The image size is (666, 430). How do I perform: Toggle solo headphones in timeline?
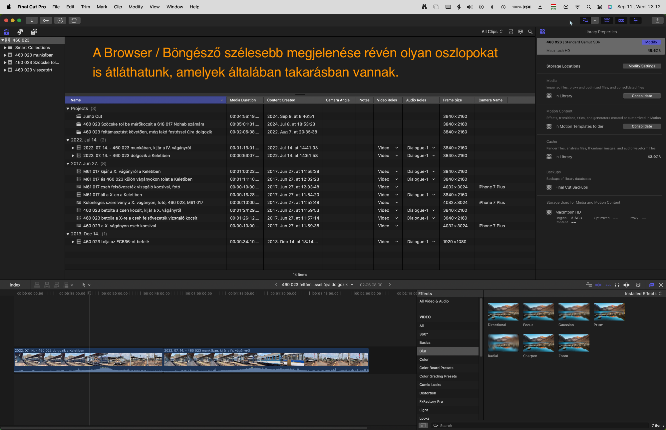click(x=617, y=285)
